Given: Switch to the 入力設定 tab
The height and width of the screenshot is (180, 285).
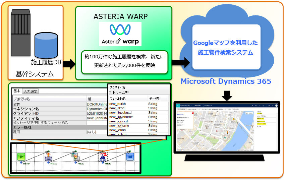Looking at the screenshot, I should [31, 92].
